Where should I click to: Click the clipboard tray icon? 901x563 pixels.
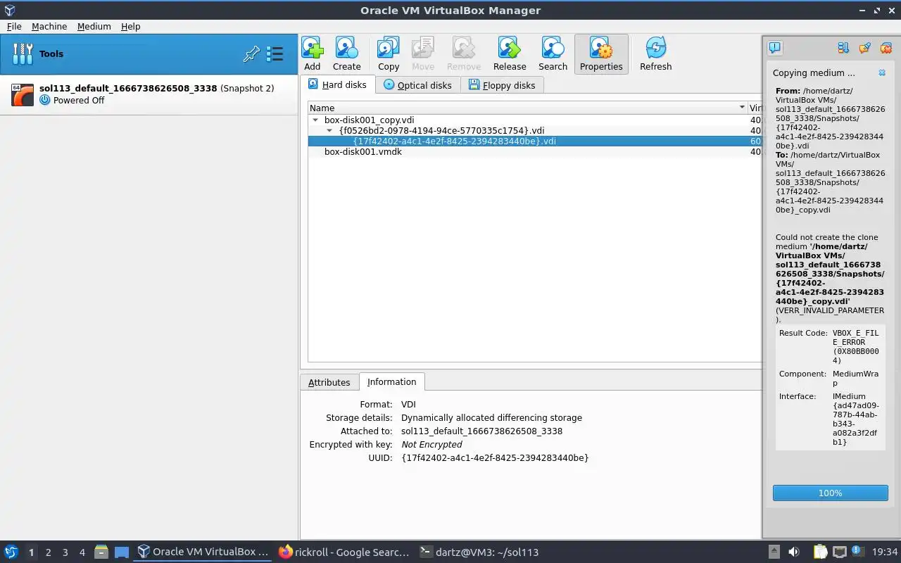[x=821, y=552]
